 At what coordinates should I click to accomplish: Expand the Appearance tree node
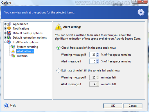coord(5,24)
